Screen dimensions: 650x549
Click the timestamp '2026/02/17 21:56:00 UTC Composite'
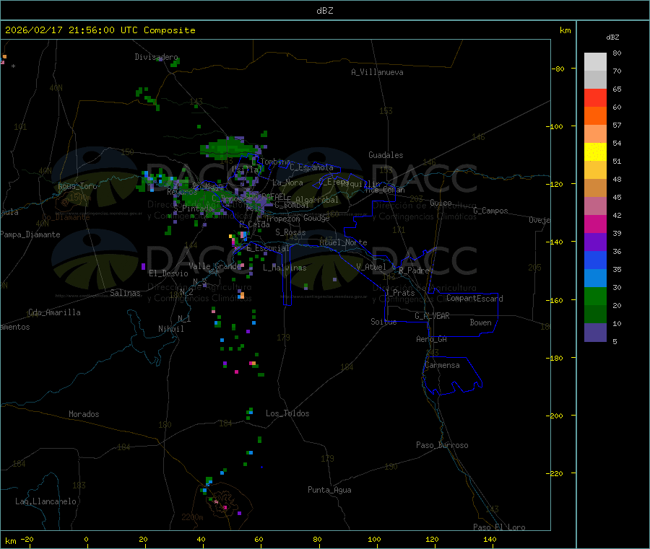[100, 30]
